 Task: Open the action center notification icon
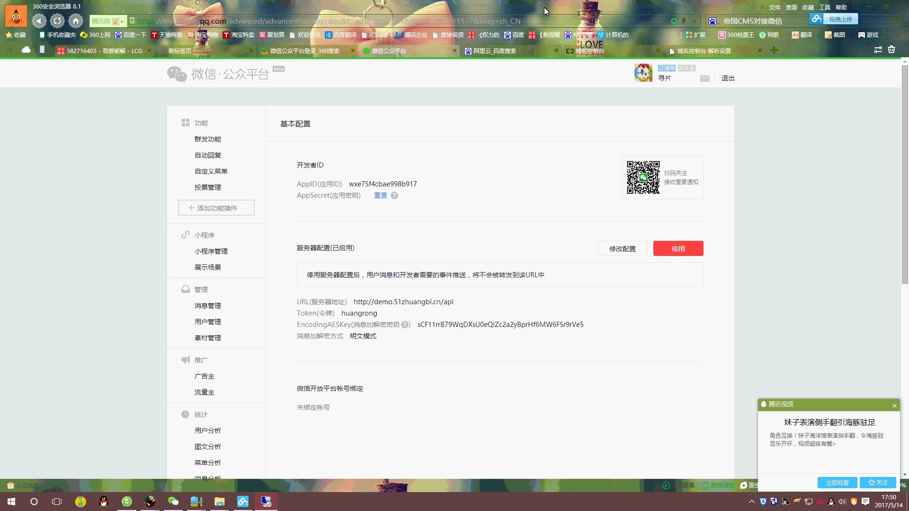pyautogui.click(x=865, y=502)
